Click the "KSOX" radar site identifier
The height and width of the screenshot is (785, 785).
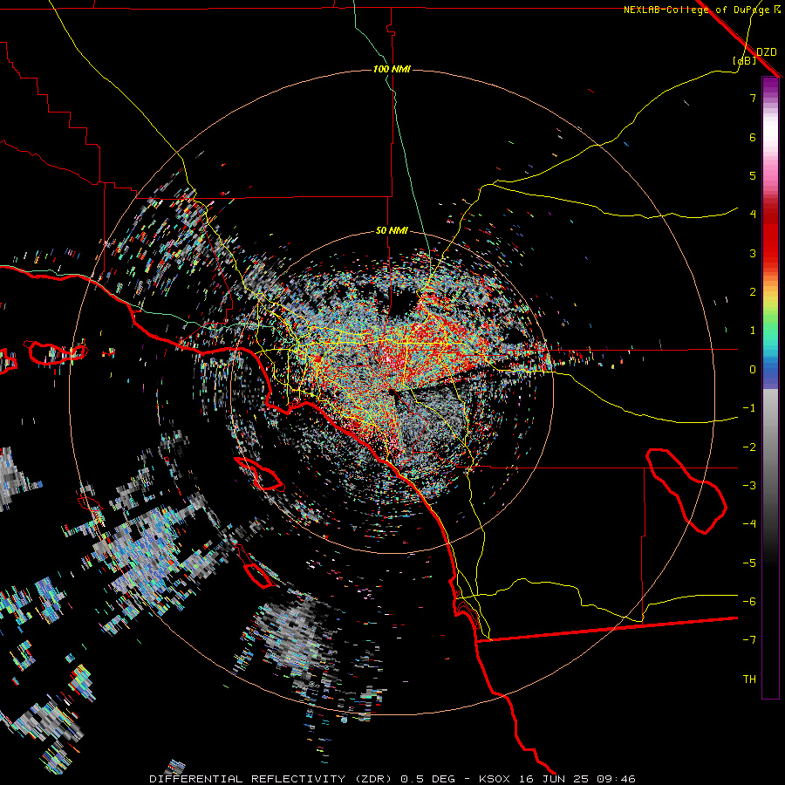(x=495, y=779)
